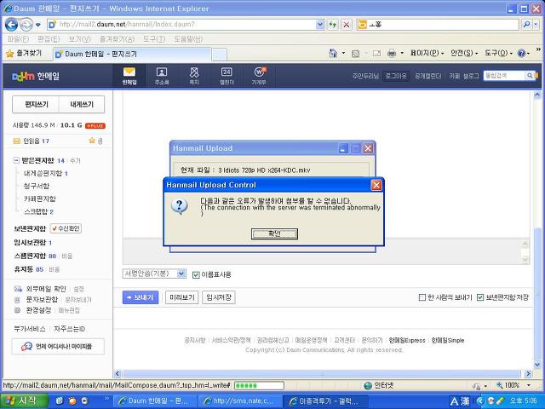Open the 즐겨찾기 favorites star button

[25, 54]
